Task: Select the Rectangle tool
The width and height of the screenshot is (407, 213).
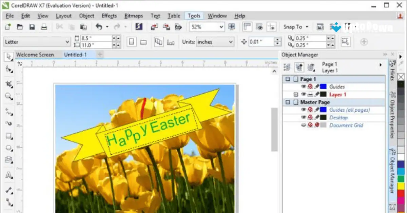Action: tap(8, 136)
